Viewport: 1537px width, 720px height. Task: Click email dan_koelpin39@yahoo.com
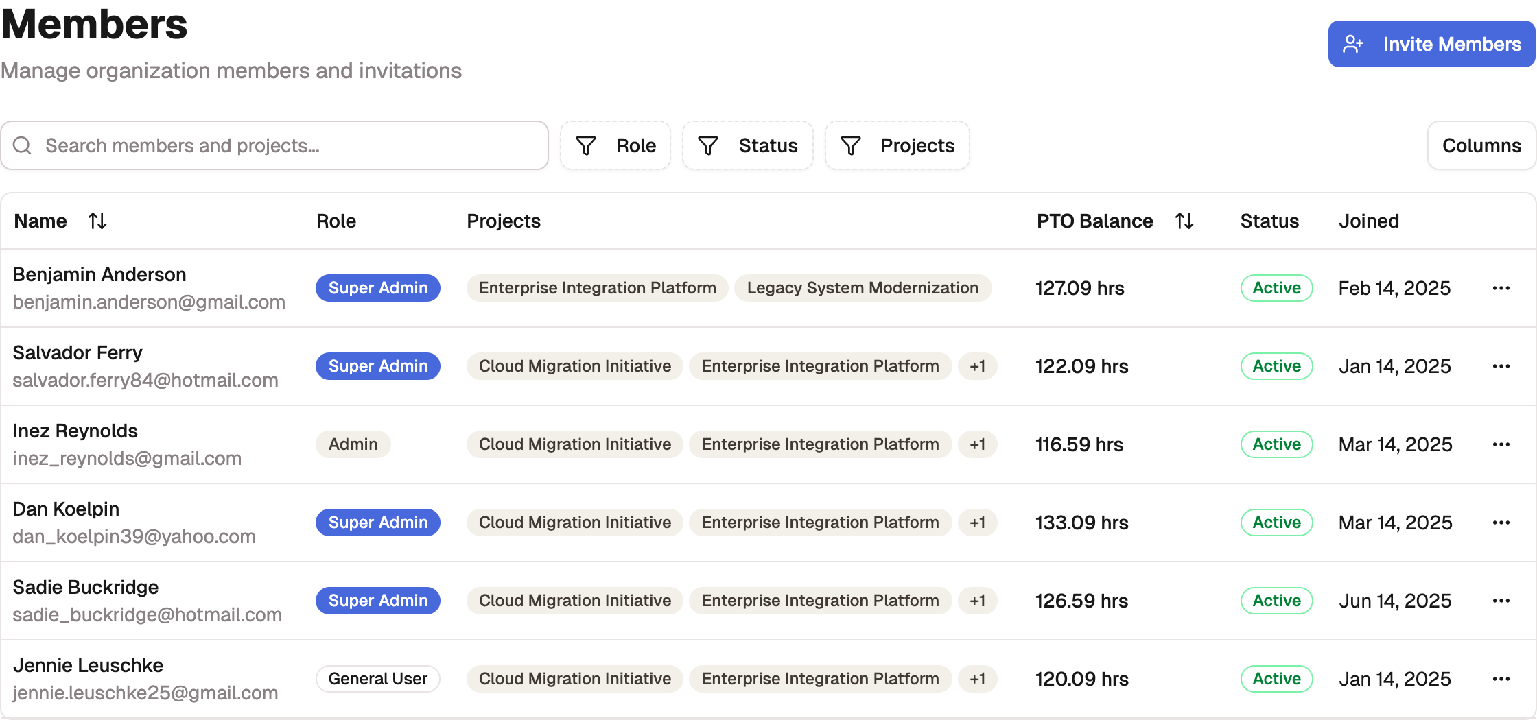(134, 536)
